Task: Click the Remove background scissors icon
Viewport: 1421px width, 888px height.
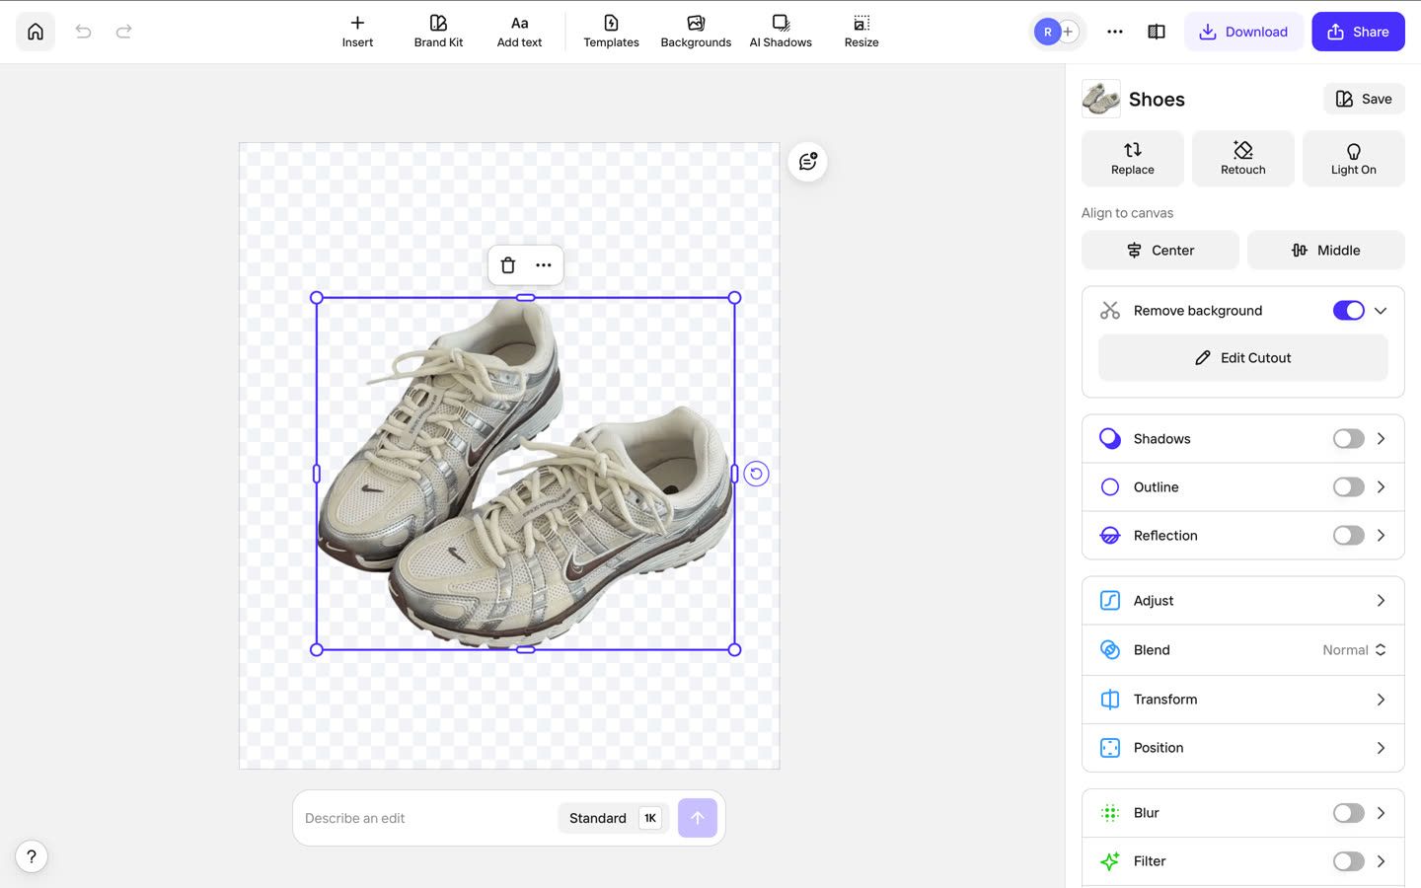Action: tap(1110, 311)
